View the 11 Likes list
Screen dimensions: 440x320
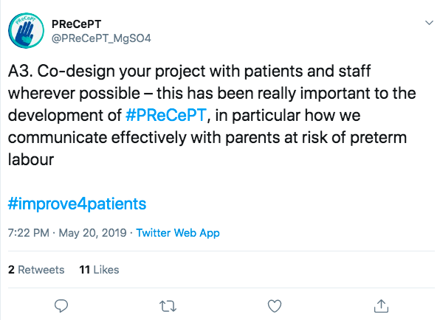(x=99, y=270)
